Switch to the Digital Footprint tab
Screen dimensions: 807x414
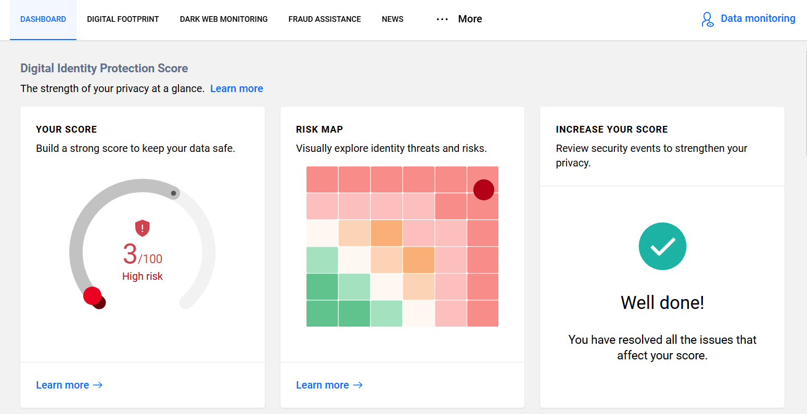123,19
